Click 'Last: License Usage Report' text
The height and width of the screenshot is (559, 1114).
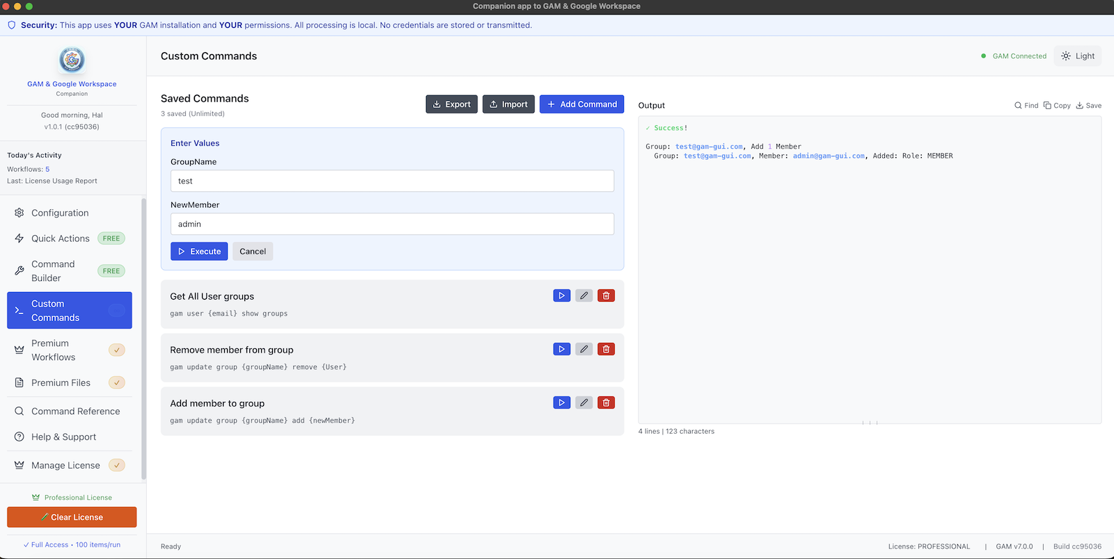click(x=52, y=181)
